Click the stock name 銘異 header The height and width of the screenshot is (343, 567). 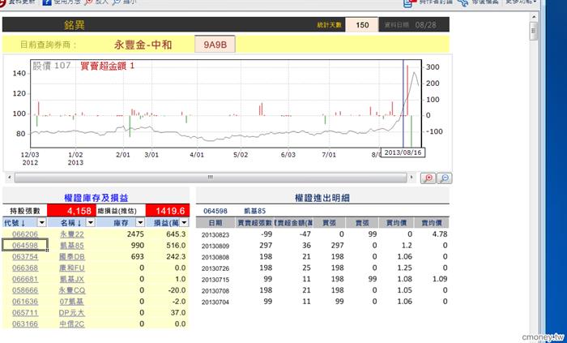[75, 25]
